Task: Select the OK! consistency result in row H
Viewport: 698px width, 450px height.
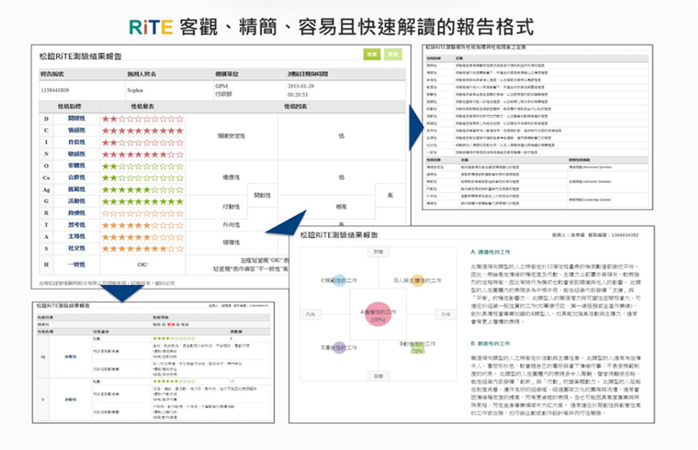Action: click(142, 265)
